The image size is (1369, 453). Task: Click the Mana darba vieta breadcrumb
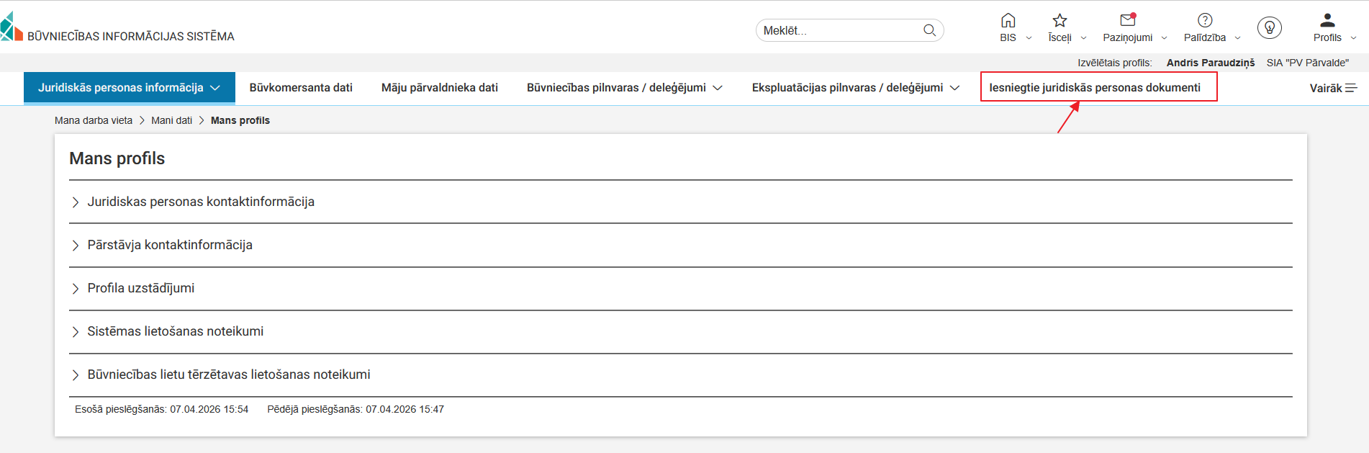(x=94, y=120)
